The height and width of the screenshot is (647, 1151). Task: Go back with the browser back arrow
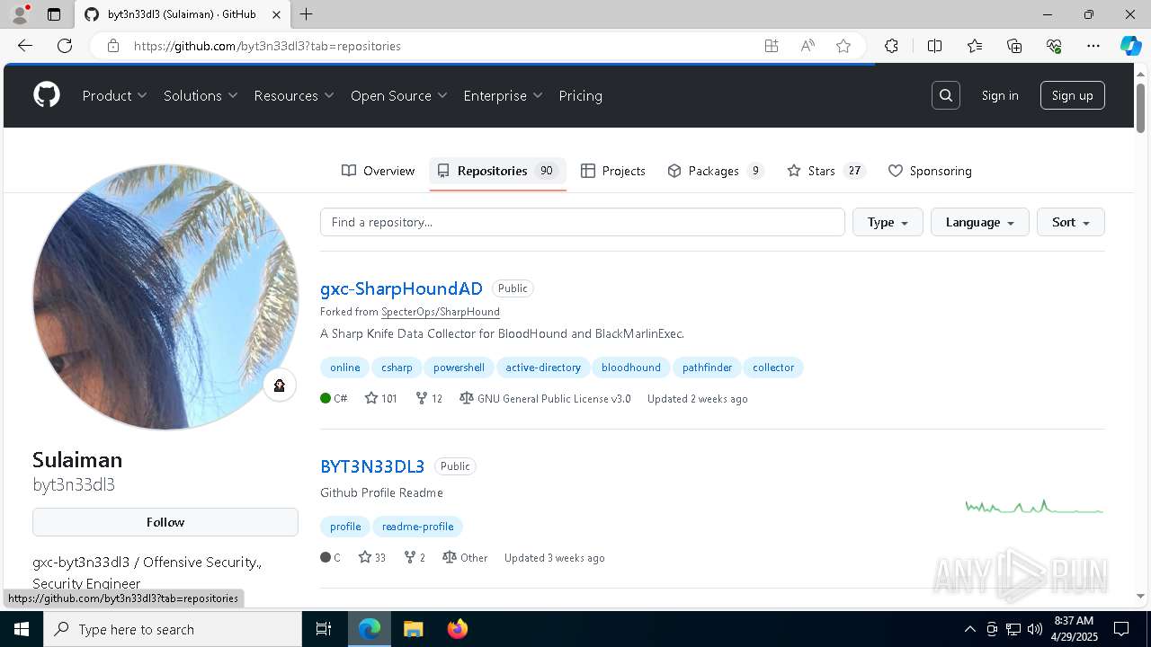[25, 46]
